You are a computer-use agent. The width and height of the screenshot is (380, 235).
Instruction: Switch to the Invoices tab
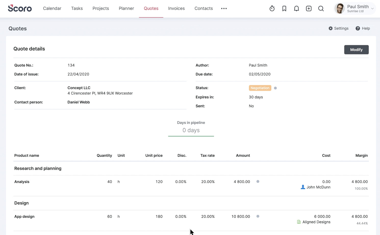coord(176,8)
